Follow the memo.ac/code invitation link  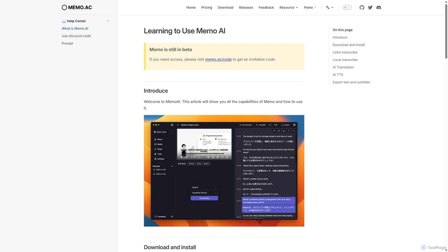click(218, 59)
